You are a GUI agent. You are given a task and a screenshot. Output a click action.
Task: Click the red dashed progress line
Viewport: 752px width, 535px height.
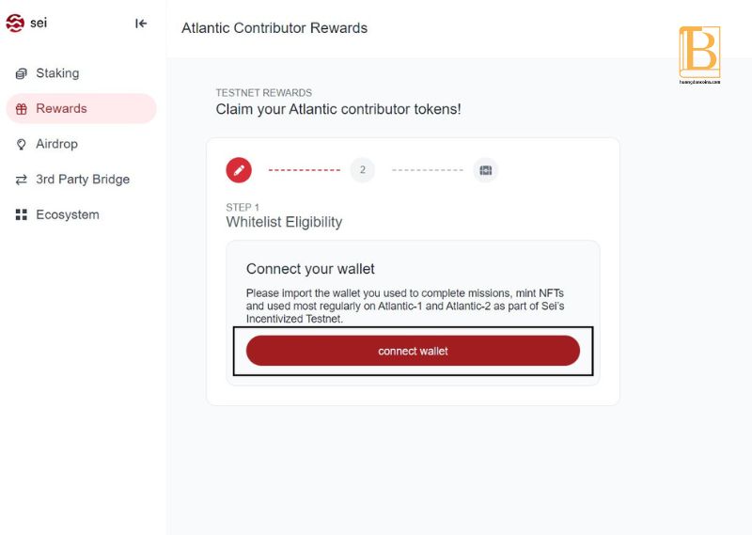pyautogui.click(x=304, y=170)
